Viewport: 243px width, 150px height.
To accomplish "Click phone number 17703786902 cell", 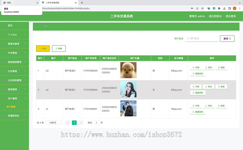I will 90,90.
